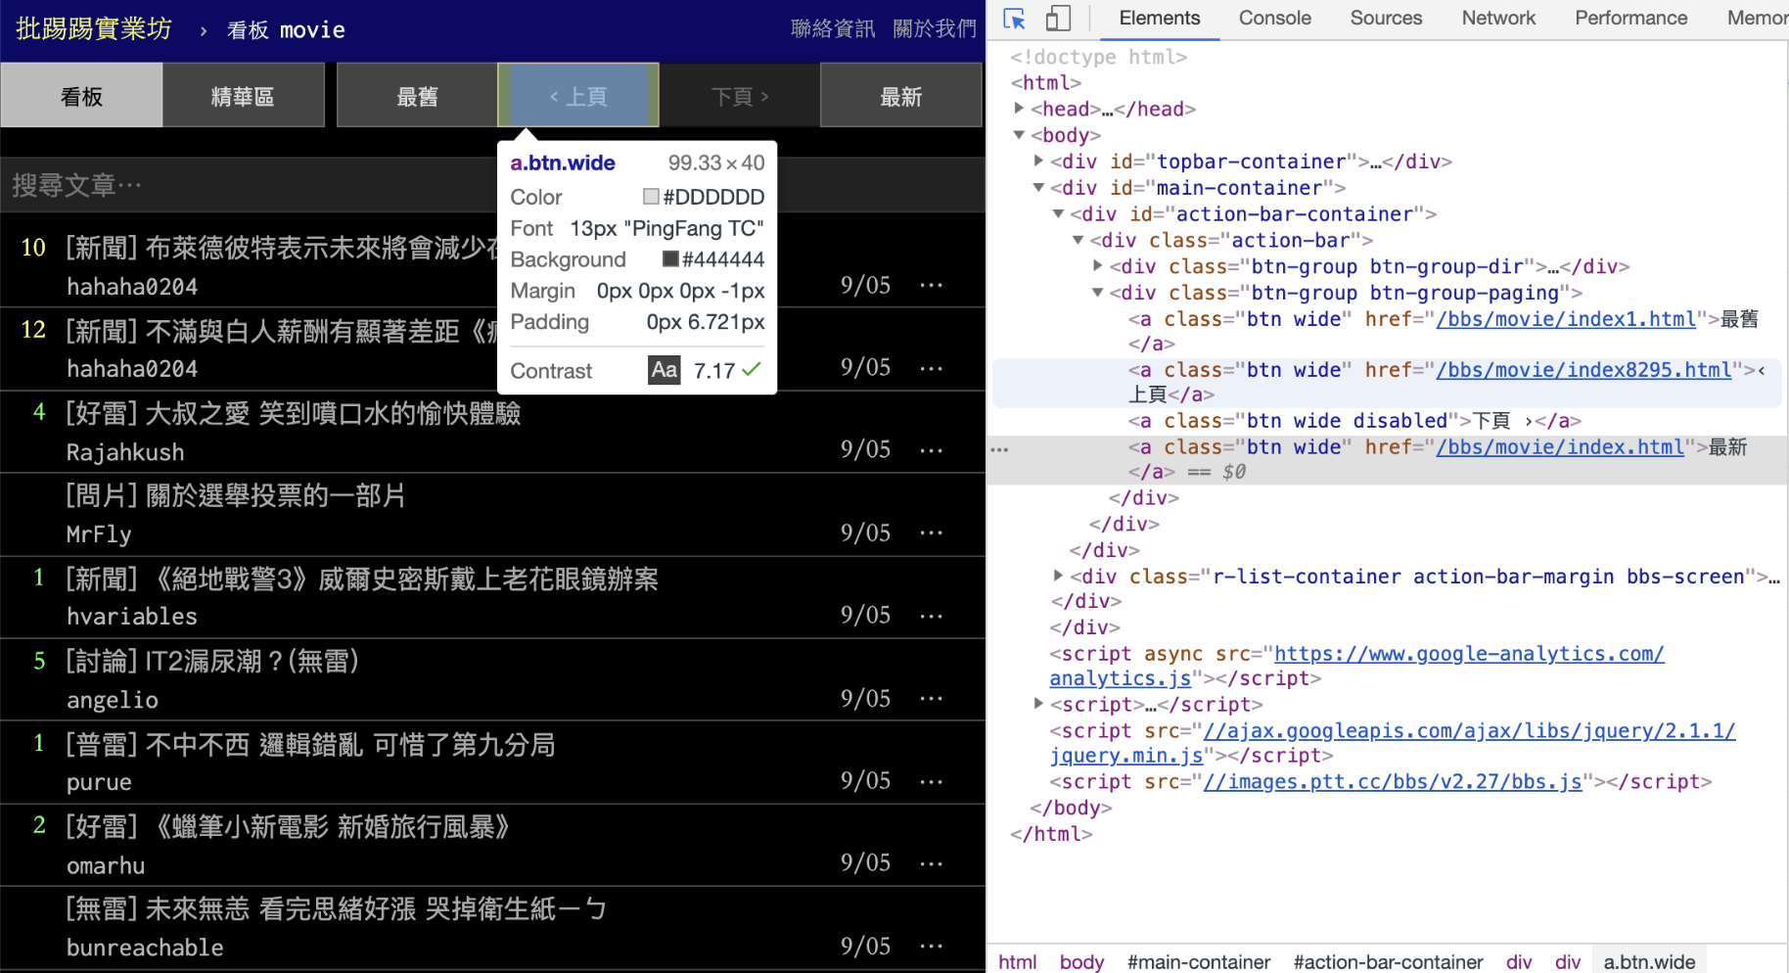The height and width of the screenshot is (973, 1789).
Task: Collapse the action-bar-container div node
Action: 1058,213
